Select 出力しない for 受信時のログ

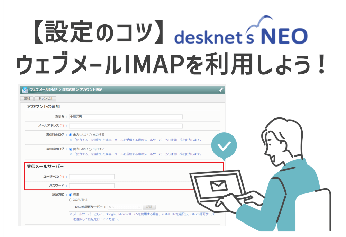pos(70,134)
